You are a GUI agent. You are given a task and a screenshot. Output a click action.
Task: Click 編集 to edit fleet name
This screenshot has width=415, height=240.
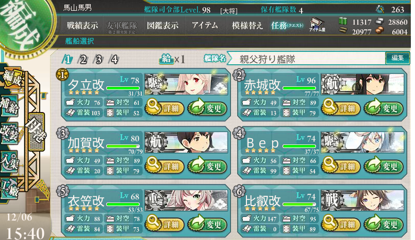click(397, 58)
